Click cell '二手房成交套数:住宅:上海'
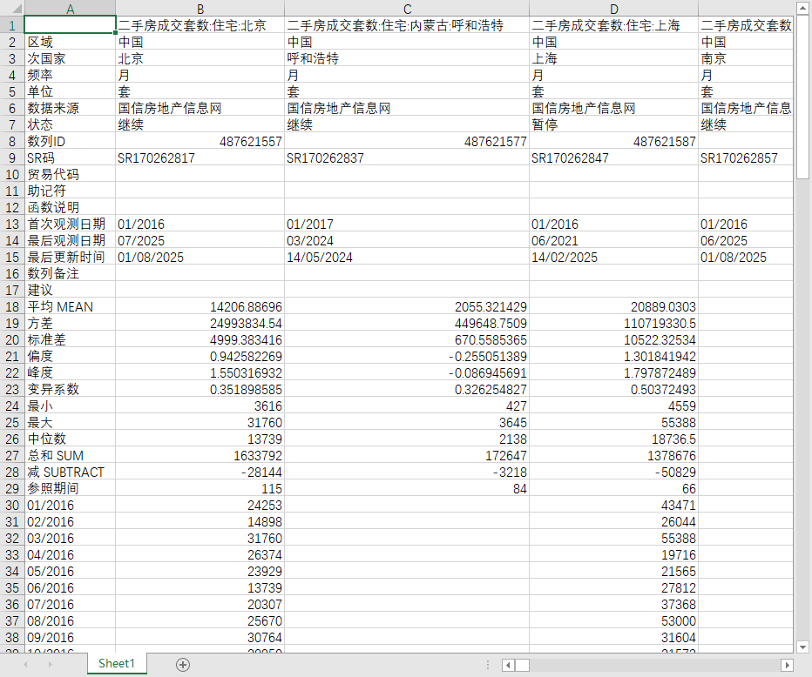Image resolution: width=812 pixels, height=677 pixels. click(613, 25)
